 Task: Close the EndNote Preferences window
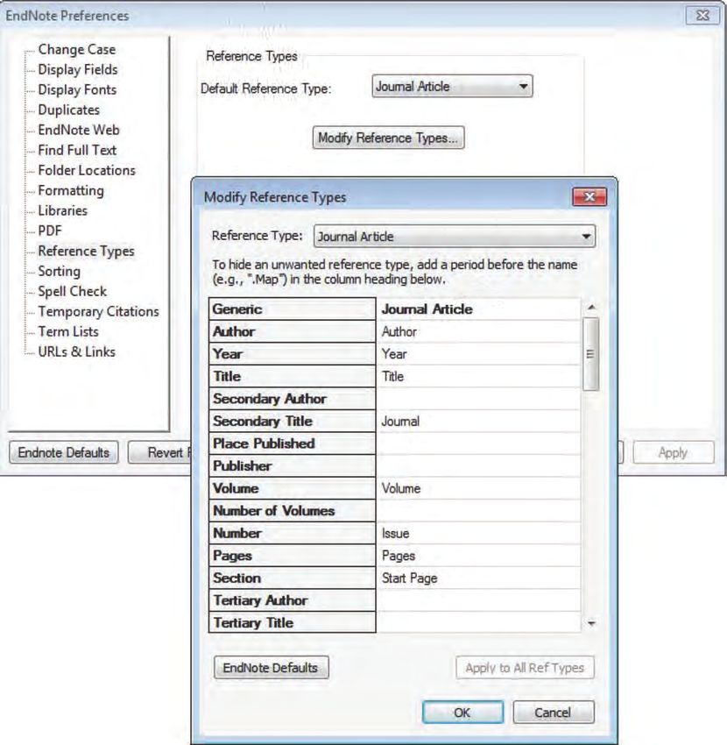[702, 16]
